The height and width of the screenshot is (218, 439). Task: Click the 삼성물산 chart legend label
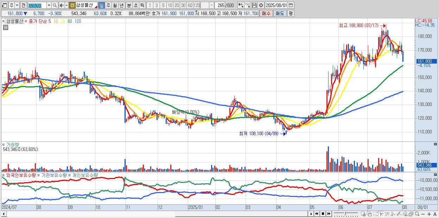[15, 21]
